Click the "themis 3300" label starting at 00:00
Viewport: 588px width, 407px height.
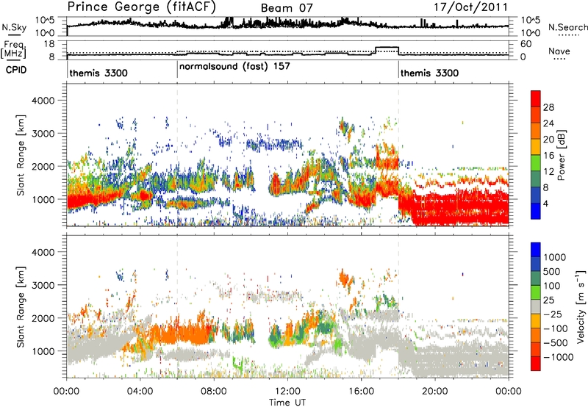(x=98, y=73)
